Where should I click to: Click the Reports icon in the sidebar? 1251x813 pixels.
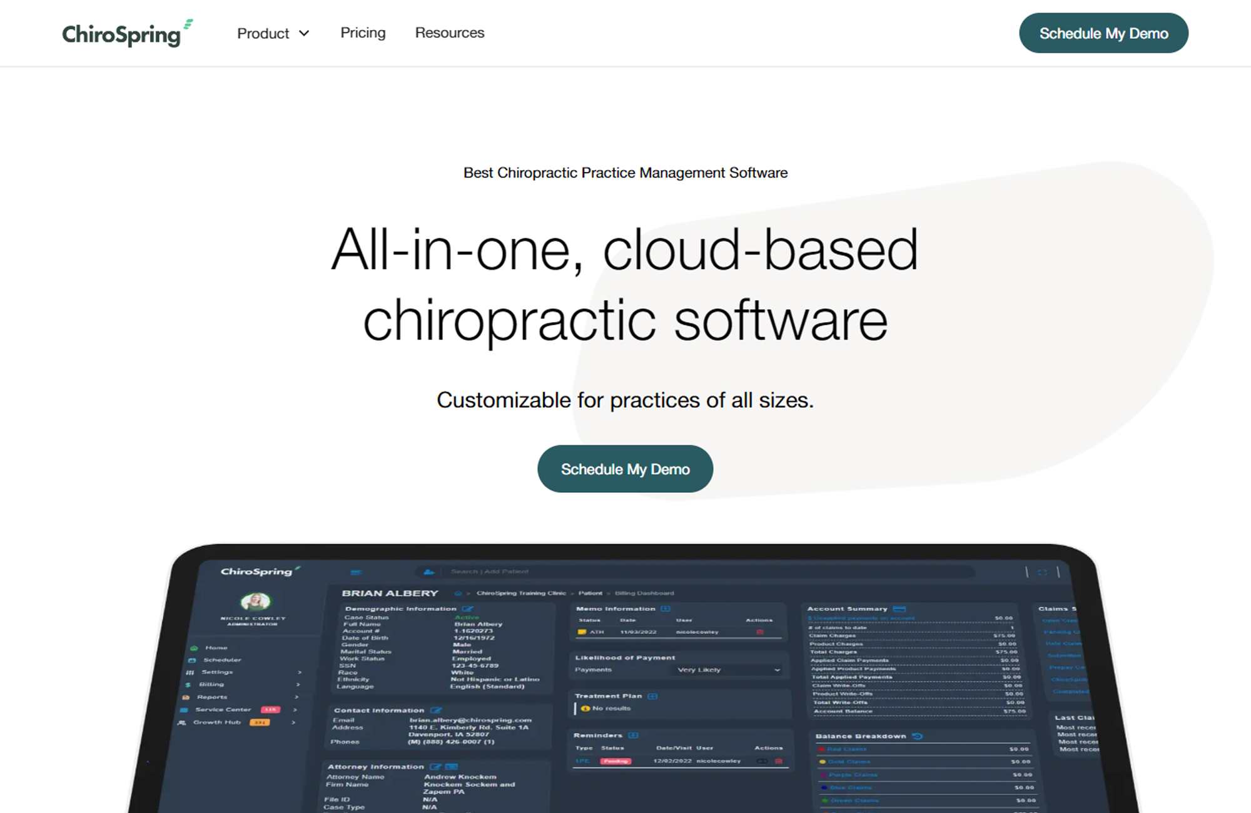(x=186, y=697)
